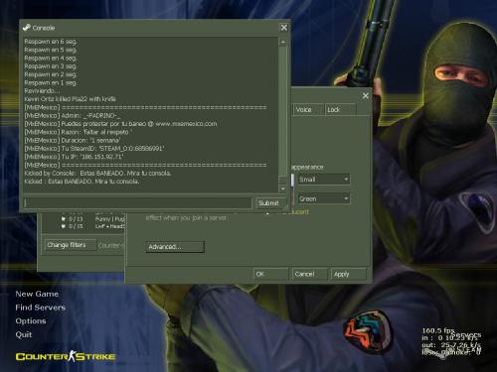Apply the Options changes
The image size is (497, 372).
click(349, 274)
